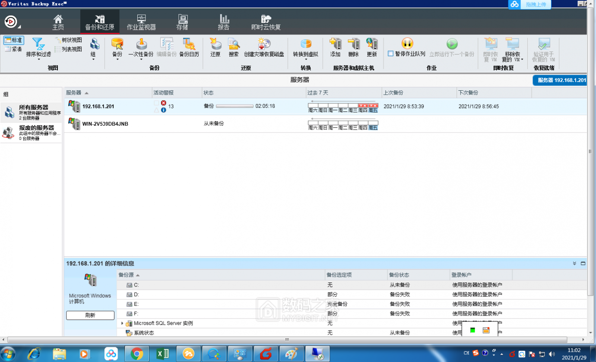Click the 7-day history bar of 192.168.1.201
The height and width of the screenshot is (362, 596).
[343, 105]
